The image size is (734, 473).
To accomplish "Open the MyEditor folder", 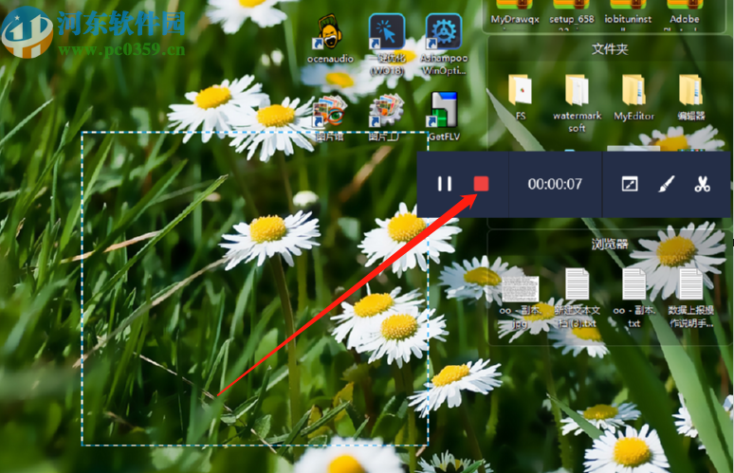I will pyautogui.click(x=633, y=97).
